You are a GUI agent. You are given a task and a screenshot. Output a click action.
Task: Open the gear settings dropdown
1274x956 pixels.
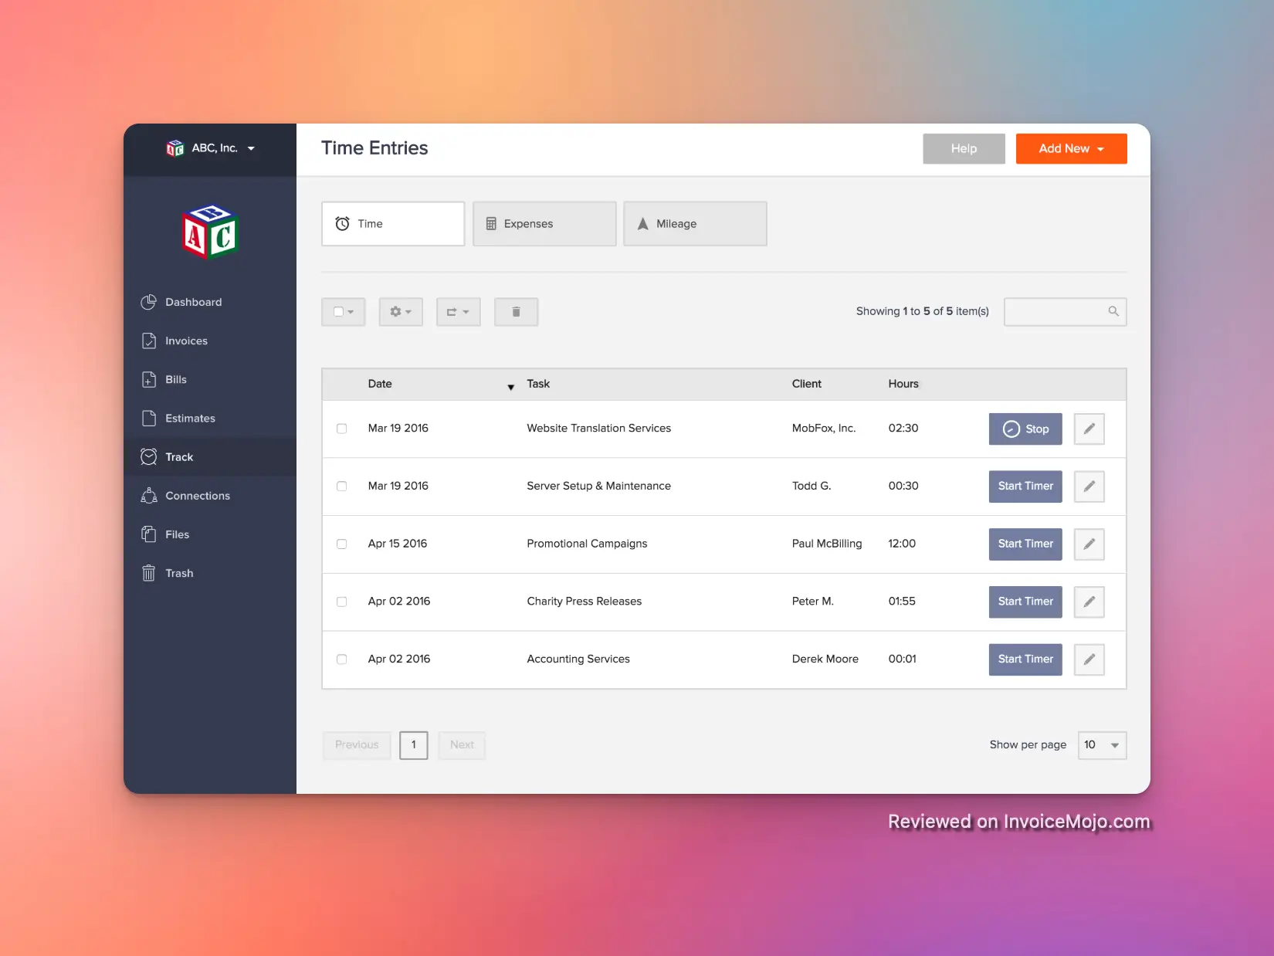pos(400,312)
